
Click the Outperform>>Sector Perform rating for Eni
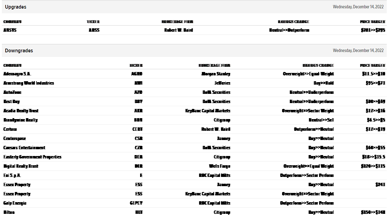(x=307, y=175)
